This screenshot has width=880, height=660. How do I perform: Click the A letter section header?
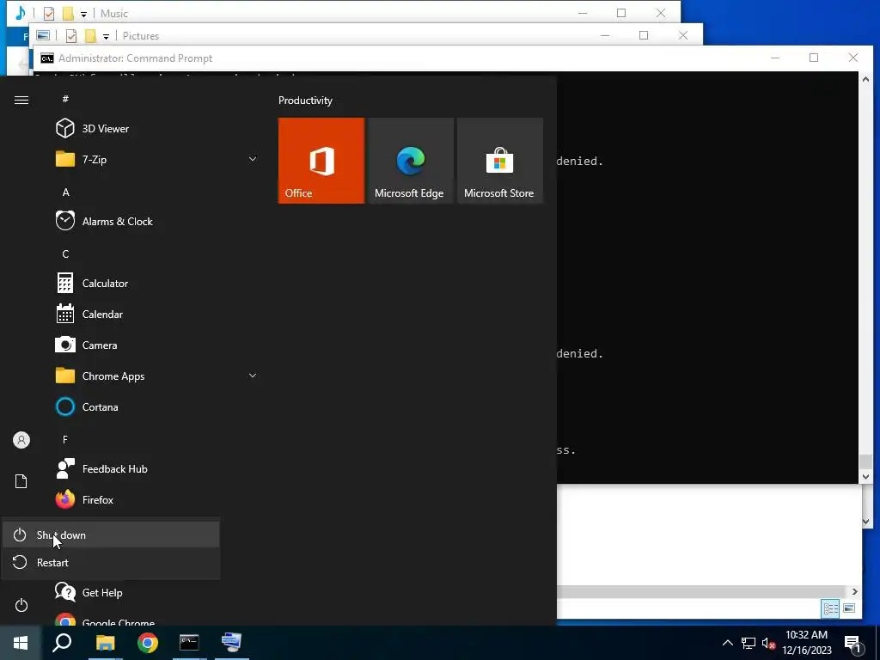tap(65, 192)
